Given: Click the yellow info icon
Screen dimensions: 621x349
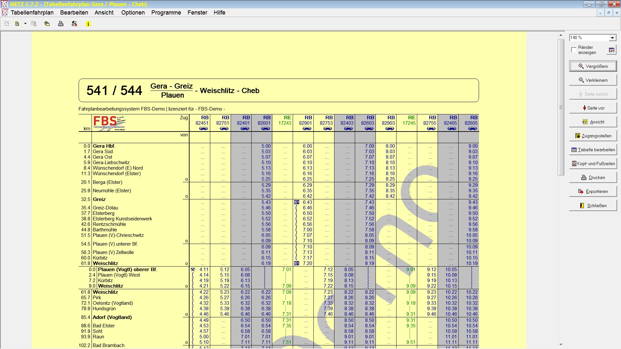Looking at the screenshot, I should pyautogui.click(x=88, y=24).
